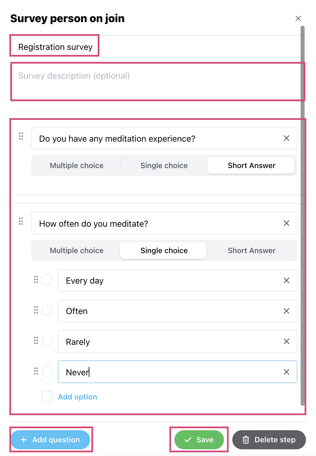Image resolution: width=316 pixels, height=456 pixels.
Task: Remove the 'Every day' option
Action: click(x=287, y=281)
